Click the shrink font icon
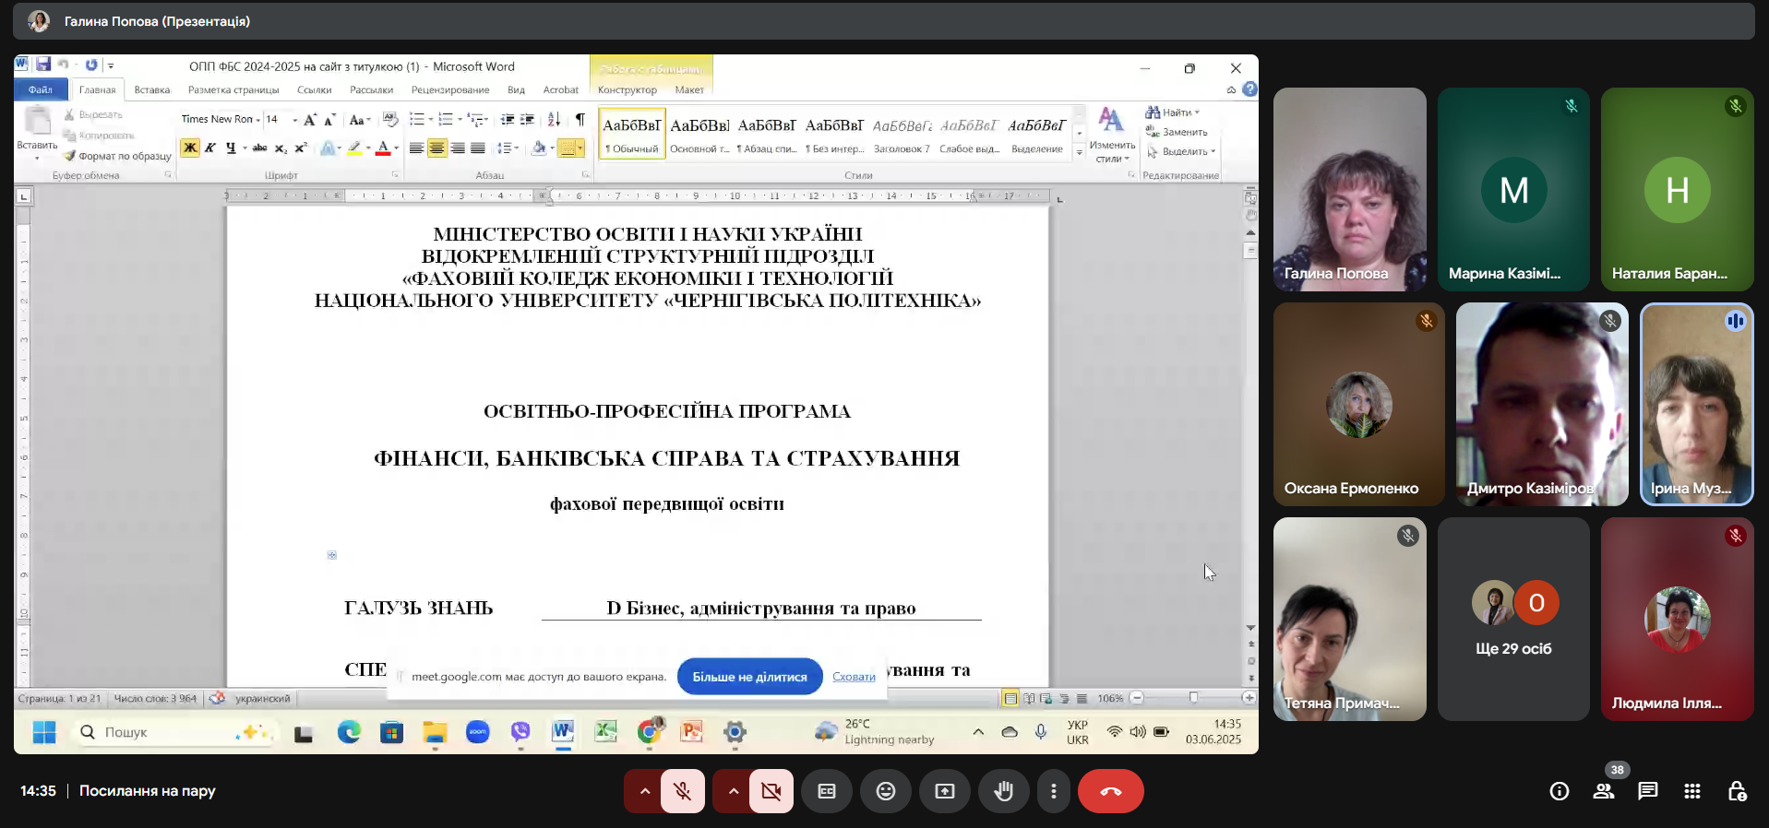 coord(329,120)
